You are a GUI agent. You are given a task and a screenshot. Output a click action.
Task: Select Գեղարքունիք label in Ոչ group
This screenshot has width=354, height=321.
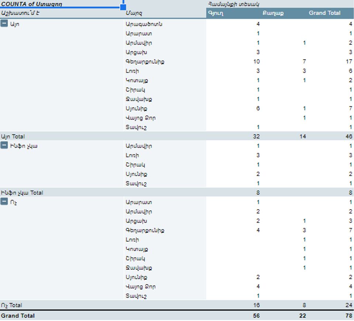tap(145, 230)
